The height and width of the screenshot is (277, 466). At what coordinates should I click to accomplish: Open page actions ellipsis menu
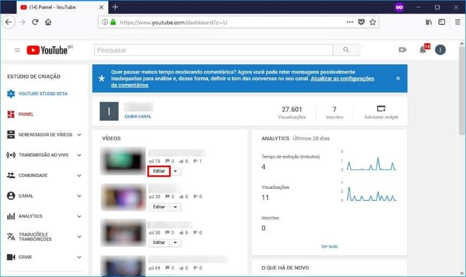click(350, 22)
